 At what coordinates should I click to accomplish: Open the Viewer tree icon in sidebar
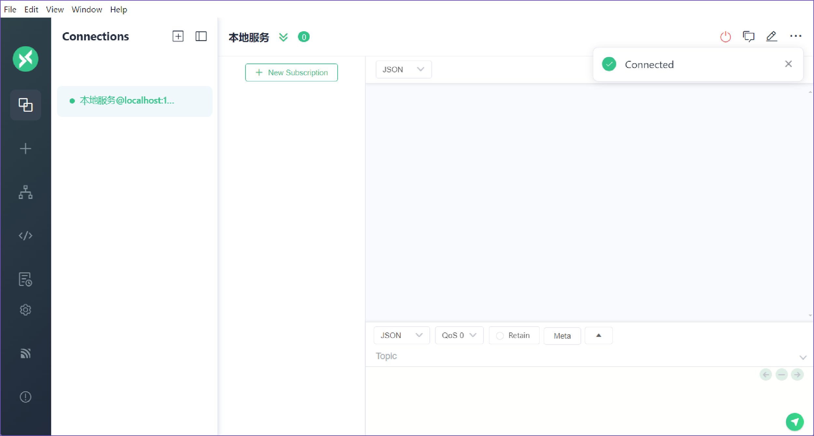pos(25,192)
